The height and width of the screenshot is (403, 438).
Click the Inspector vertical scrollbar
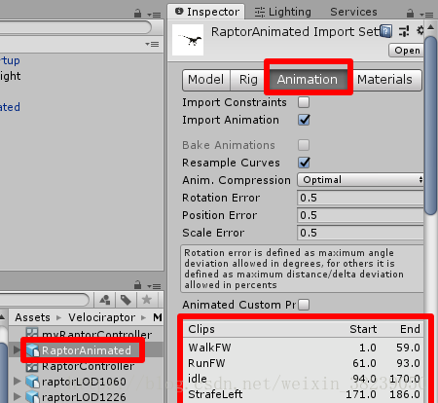(x=431, y=126)
